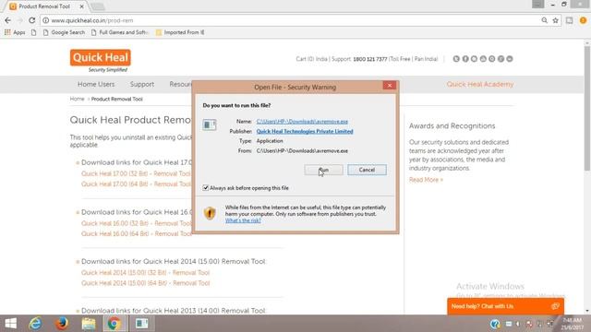The height and width of the screenshot is (332, 591).
Task: Click the Home breadcrumb link
Action: point(78,99)
